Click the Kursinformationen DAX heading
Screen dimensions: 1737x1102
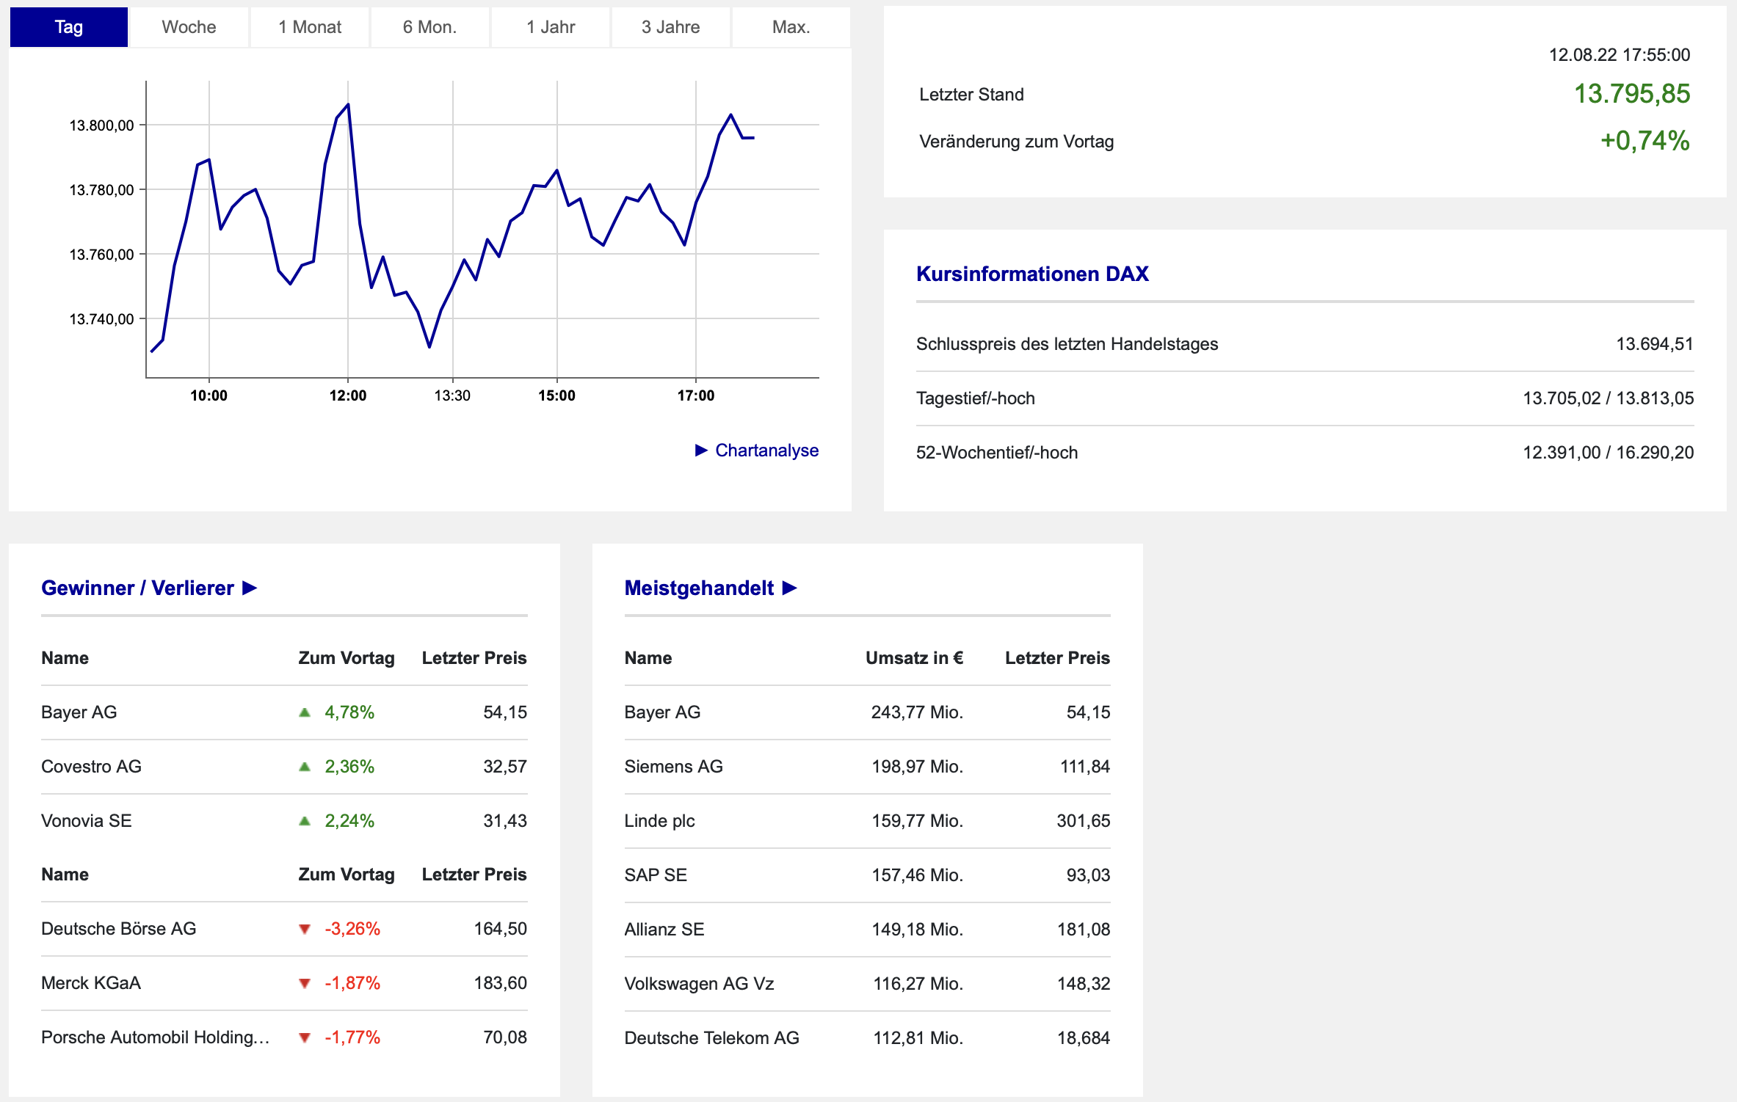click(1032, 274)
